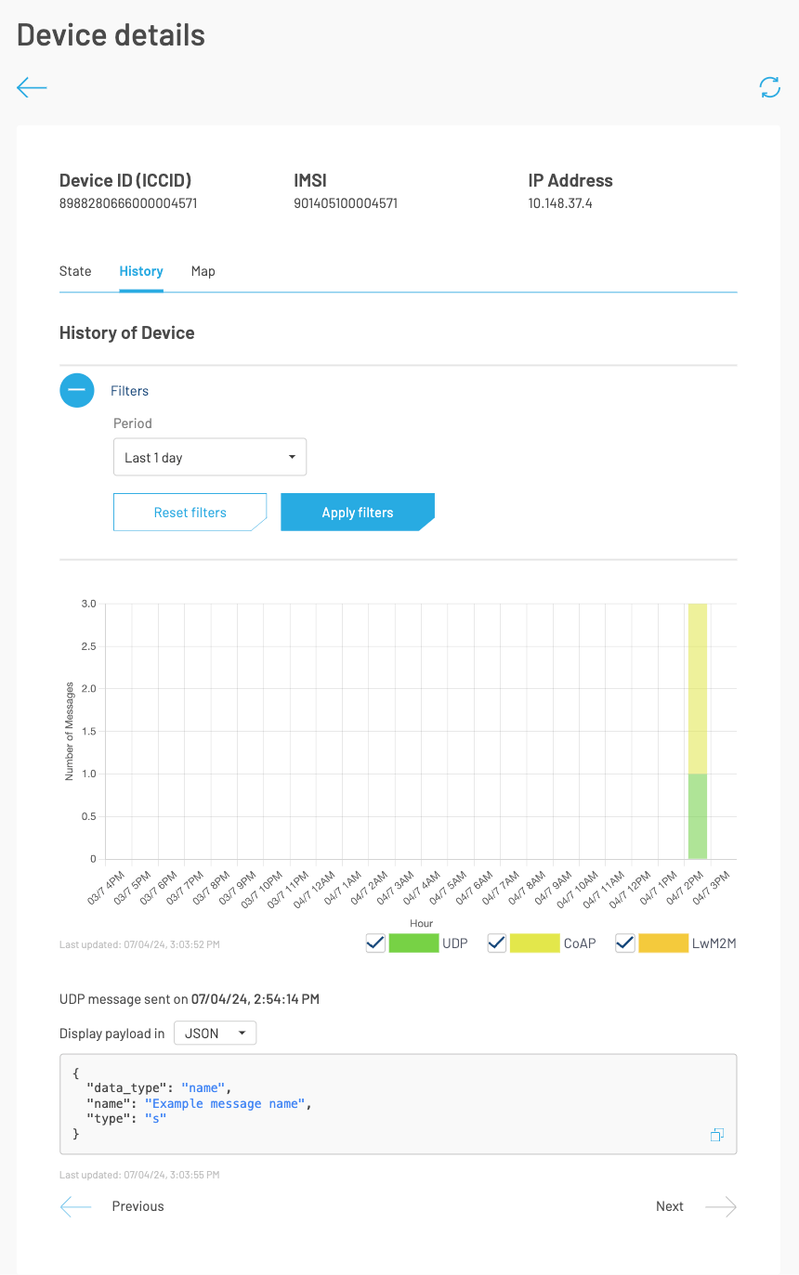Click the refresh icon
The image size is (799, 1275).
coord(769,87)
